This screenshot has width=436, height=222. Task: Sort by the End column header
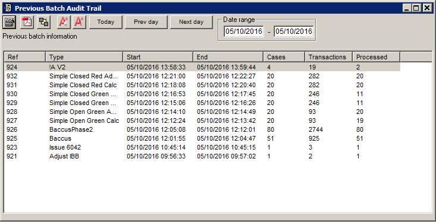(228, 57)
